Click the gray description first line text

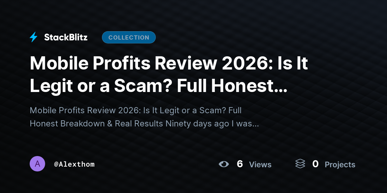135,111
